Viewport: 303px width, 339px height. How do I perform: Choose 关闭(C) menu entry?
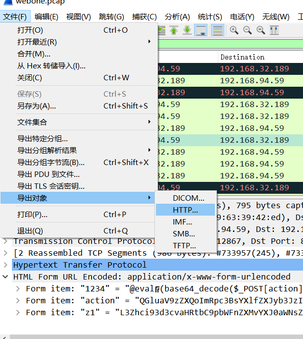click(79, 78)
